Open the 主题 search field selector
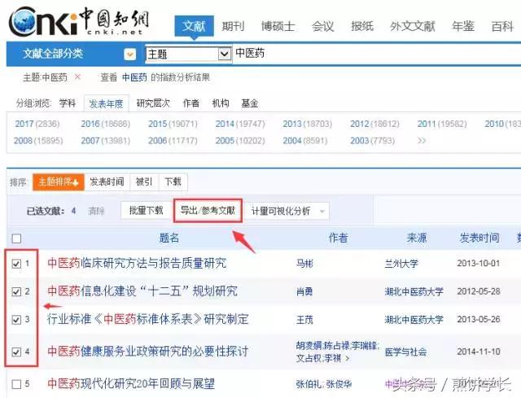Viewport: 521px width, 398px height. (188, 54)
